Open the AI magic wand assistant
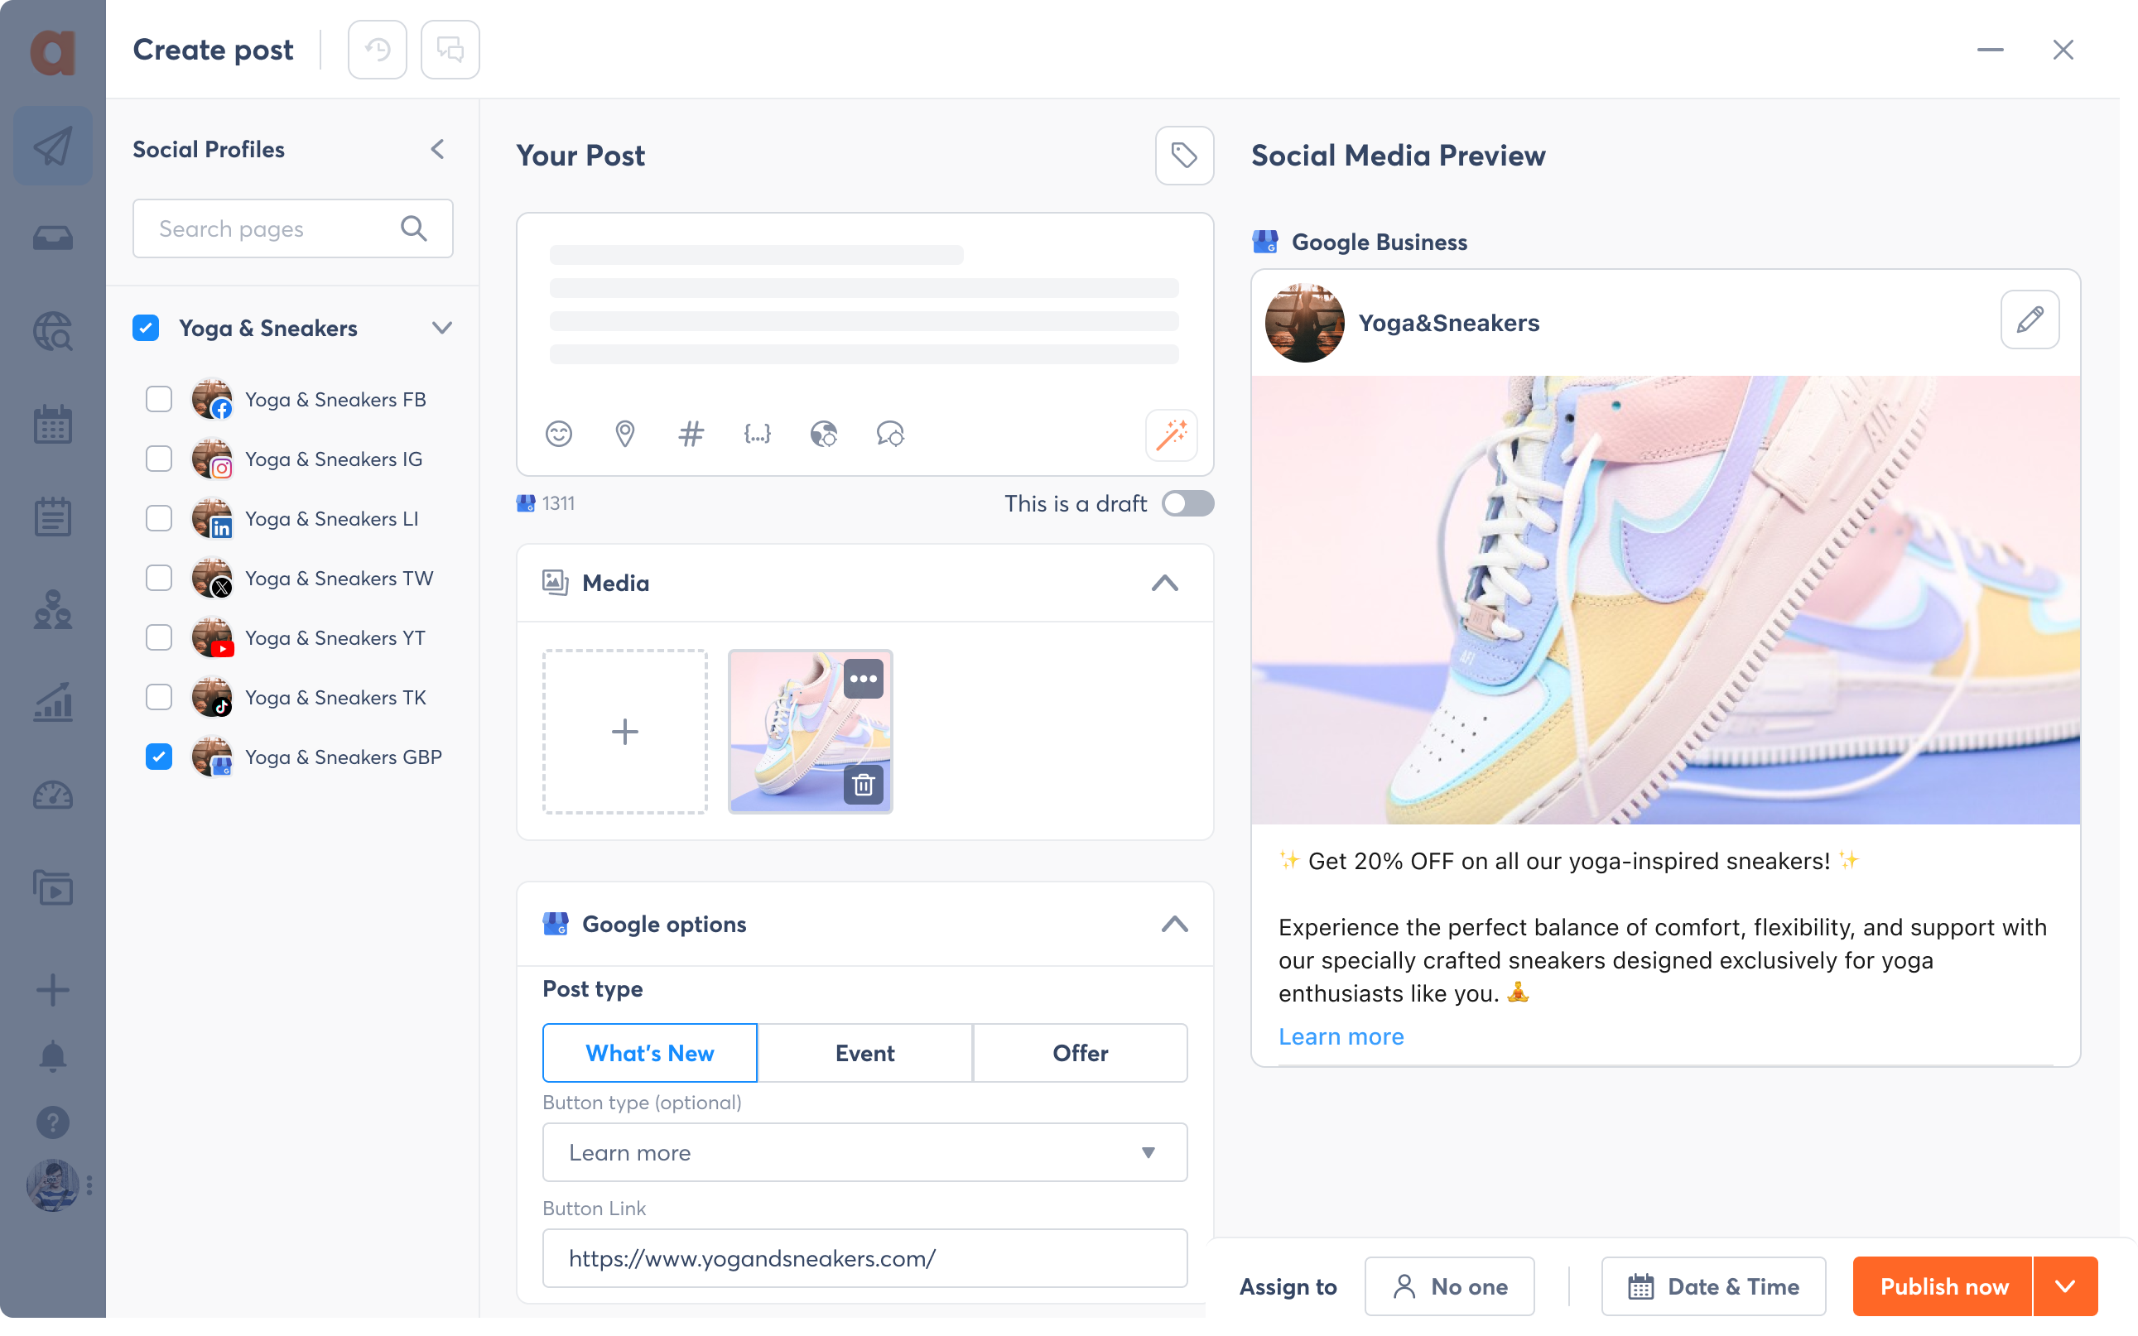This screenshot has height=1336, width=2138. pyautogui.click(x=1171, y=435)
